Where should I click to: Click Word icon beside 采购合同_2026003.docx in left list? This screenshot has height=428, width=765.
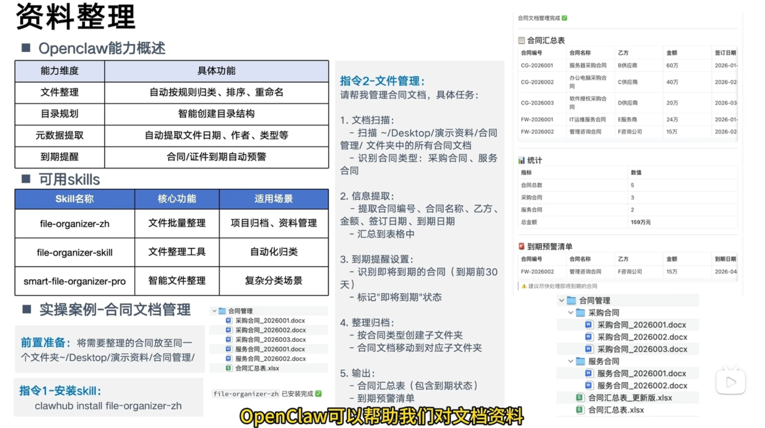coord(228,339)
